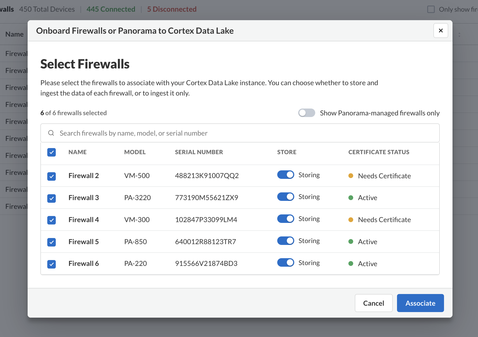
Task: Click the Name column header in background table
Action: (15, 34)
